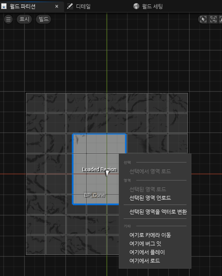The width and height of the screenshot is (222, 276).
Task: Click the 월드 파티션 tab grid icon
Action: (4, 7)
